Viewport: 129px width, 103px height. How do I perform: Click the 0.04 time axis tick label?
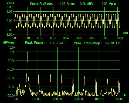[66, 38]
